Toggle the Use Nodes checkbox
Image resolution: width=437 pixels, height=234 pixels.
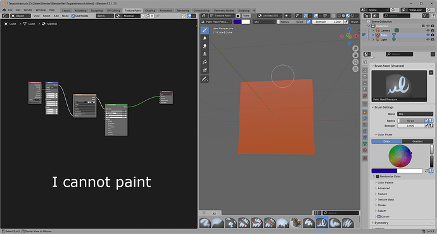(x=73, y=16)
